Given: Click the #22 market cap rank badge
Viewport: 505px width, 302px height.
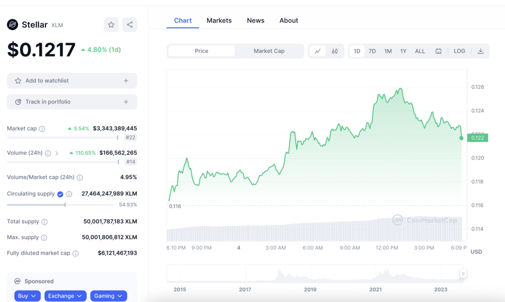Looking at the screenshot, I should (x=130, y=137).
